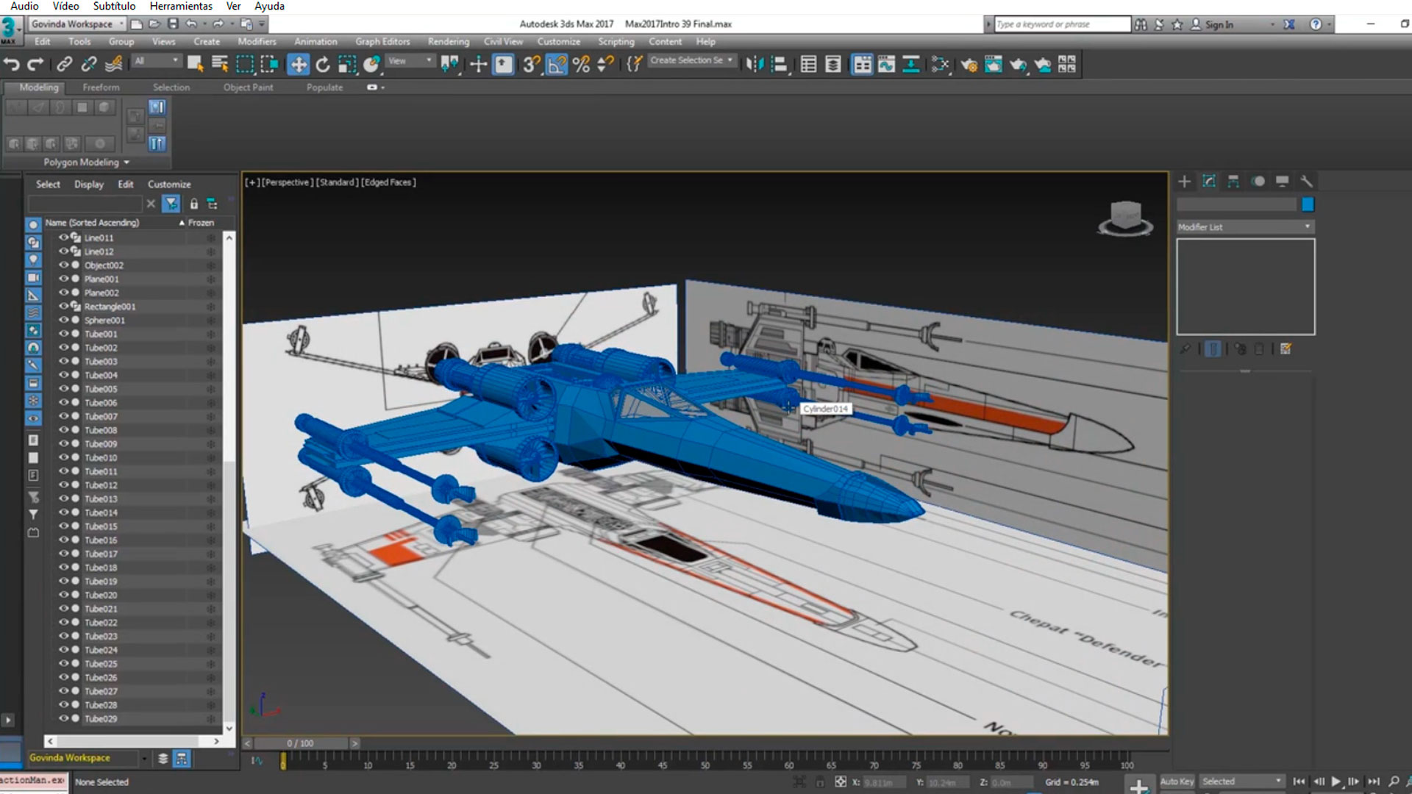
Task: Click the time slider showing 0 / 100
Action: point(301,743)
